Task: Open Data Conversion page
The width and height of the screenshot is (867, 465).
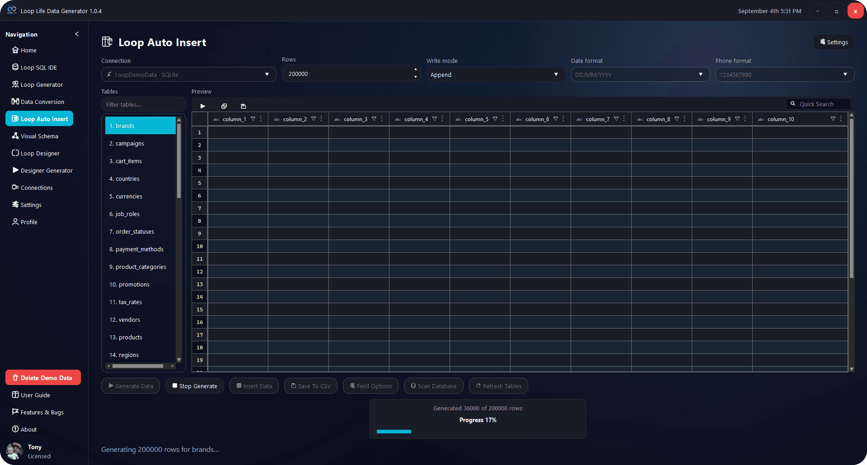Action: [x=38, y=102]
